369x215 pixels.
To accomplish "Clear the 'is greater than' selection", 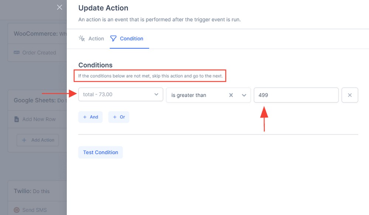I will click(x=231, y=95).
